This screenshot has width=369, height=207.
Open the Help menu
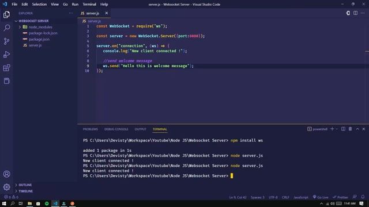click(104, 4)
